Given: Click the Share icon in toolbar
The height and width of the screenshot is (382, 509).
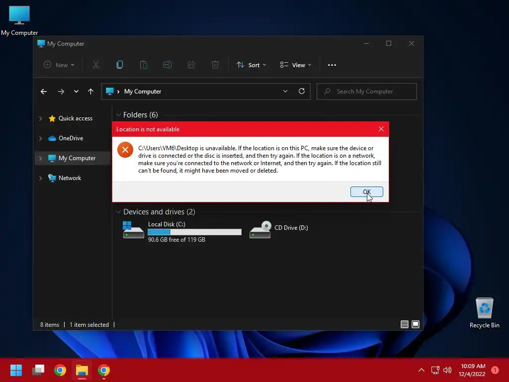Looking at the screenshot, I should point(191,65).
